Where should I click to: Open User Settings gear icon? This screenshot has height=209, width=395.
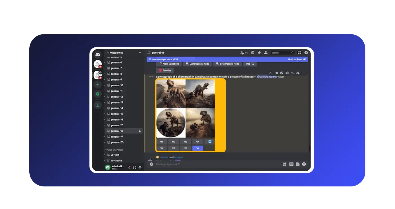click(x=140, y=167)
